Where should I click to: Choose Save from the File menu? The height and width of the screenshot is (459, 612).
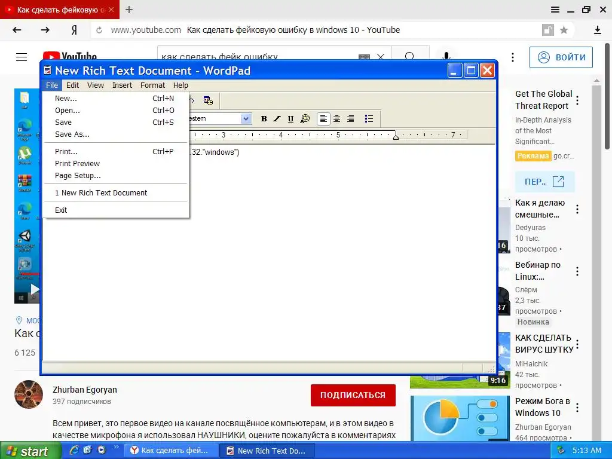pos(115,122)
